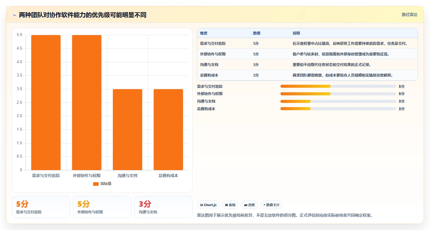Click the 2.5 y-axis tick label
The height and width of the screenshot is (230, 430).
(19, 103)
